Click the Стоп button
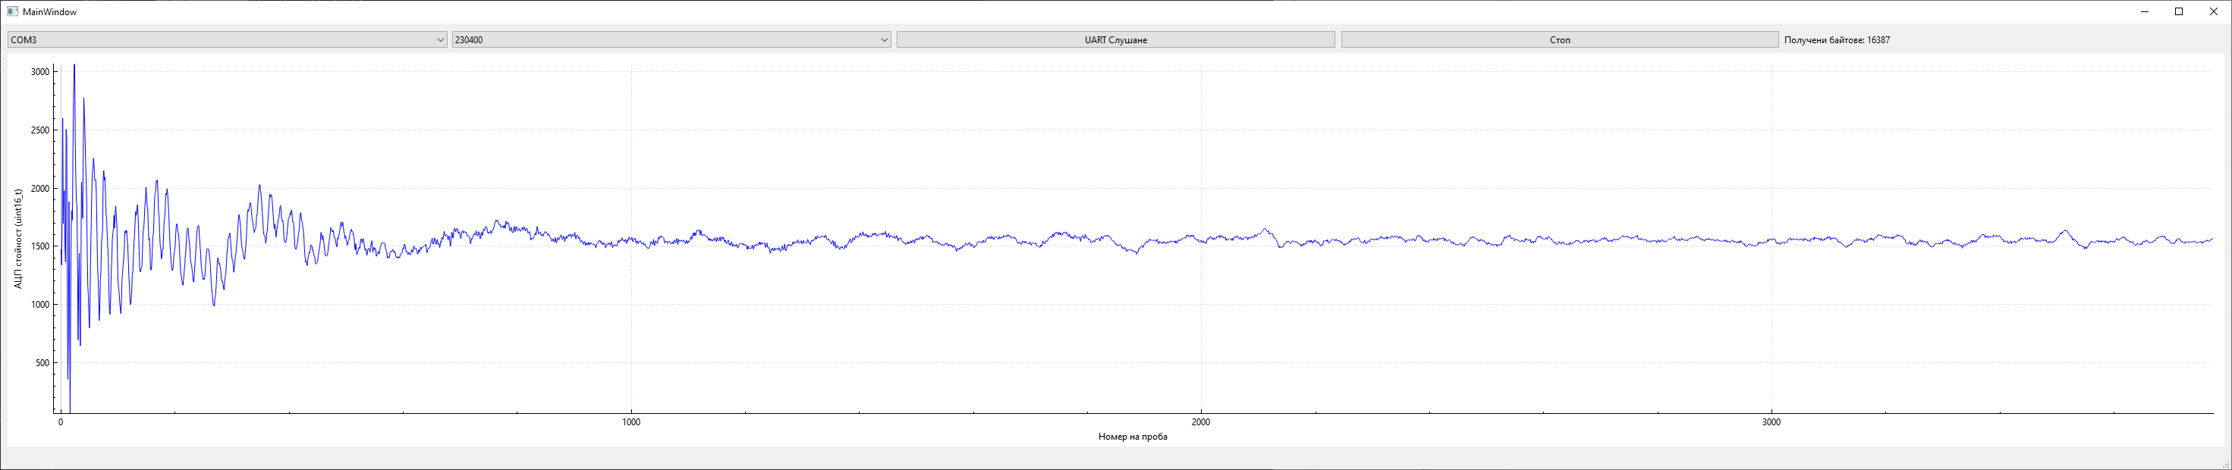This screenshot has width=2232, height=470. tap(1560, 40)
